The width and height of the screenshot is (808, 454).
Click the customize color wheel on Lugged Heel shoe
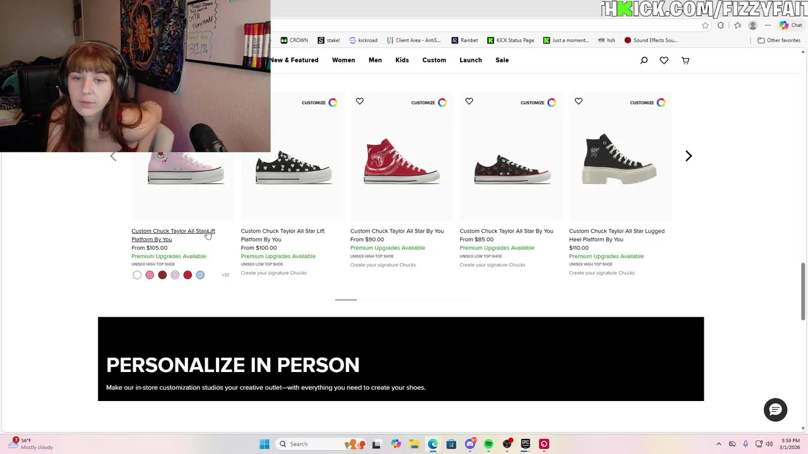point(661,102)
